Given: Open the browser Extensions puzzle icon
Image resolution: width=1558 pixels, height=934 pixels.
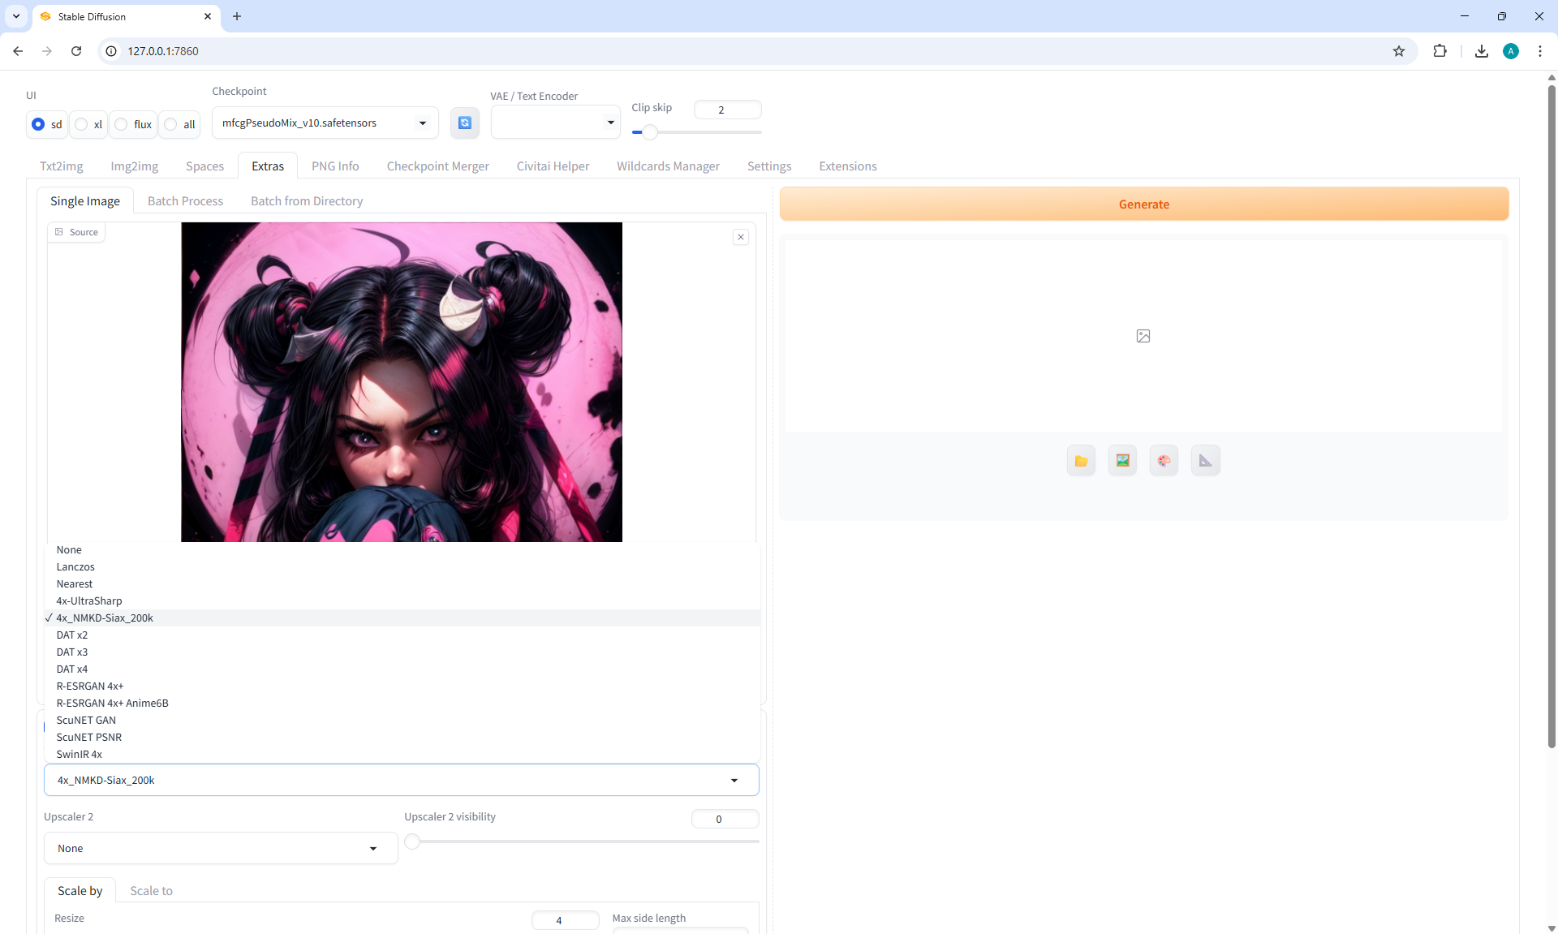Looking at the screenshot, I should click(x=1440, y=51).
